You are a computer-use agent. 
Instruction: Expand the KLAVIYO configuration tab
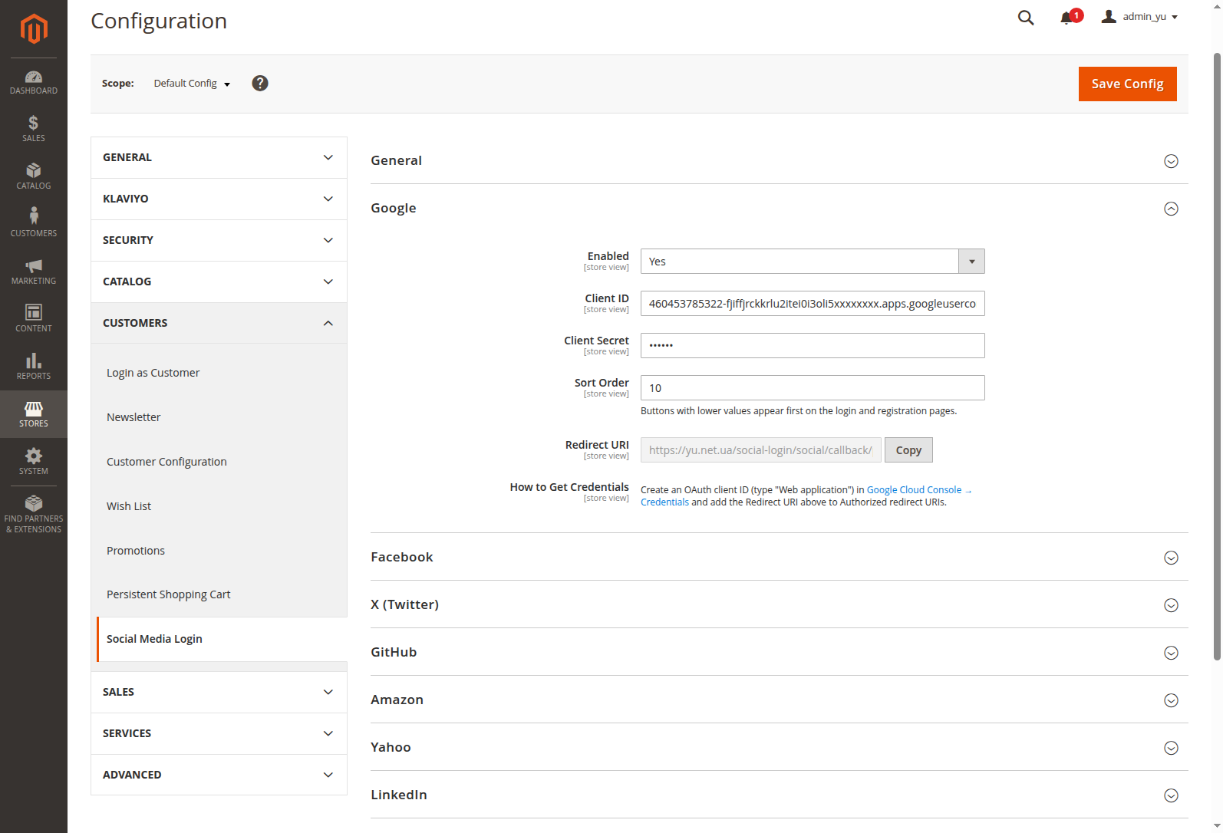[219, 199]
